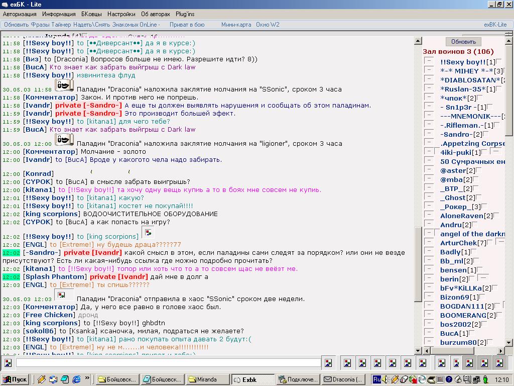Open the Информация menu
Image resolution: width=514 pixels, height=386 pixels.
click(59, 14)
